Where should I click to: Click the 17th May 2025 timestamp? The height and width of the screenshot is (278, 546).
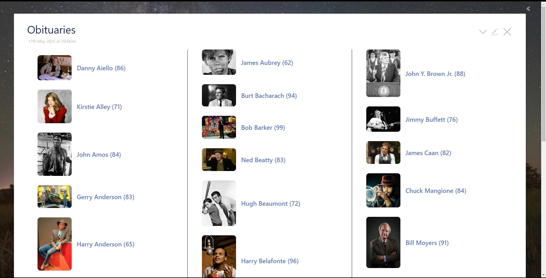pyautogui.click(x=52, y=41)
